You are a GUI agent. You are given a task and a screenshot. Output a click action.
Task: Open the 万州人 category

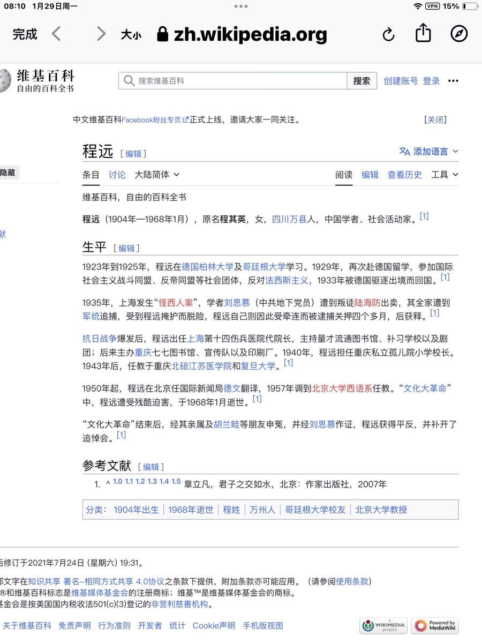262,510
